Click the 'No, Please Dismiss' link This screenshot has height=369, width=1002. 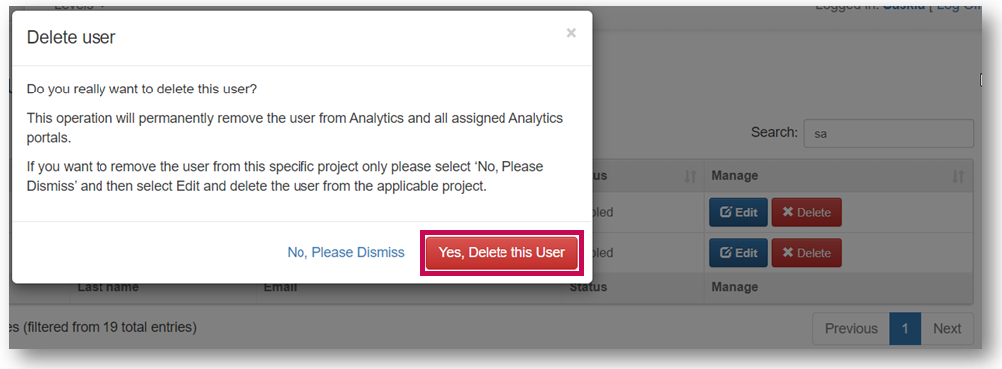coord(345,253)
